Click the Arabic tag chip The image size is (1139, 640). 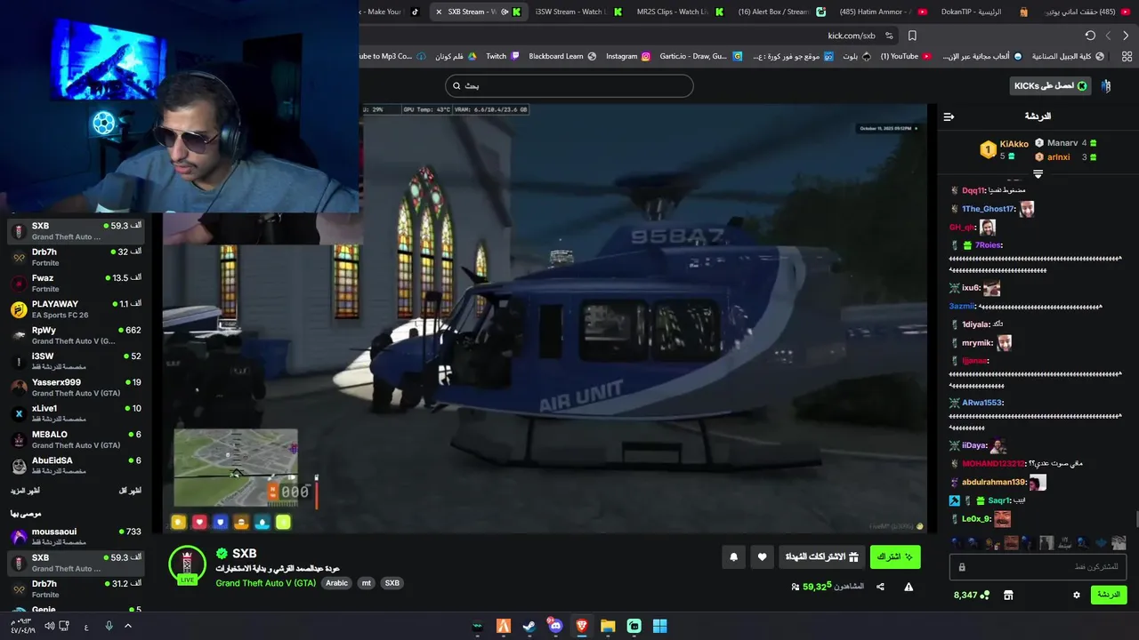pyautogui.click(x=336, y=583)
